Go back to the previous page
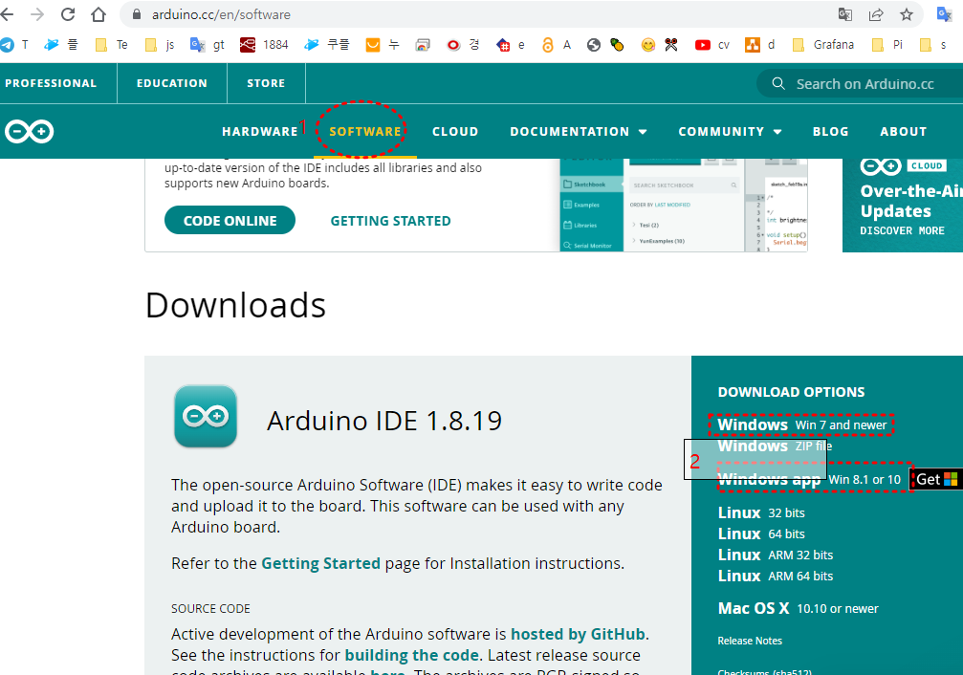The height and width of the screenshot is (675, 963). [7, 14]
